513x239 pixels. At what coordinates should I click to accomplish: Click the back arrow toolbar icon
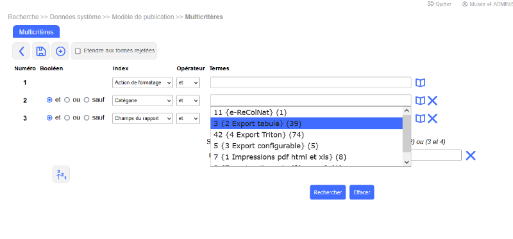click(x=21, y=51)
